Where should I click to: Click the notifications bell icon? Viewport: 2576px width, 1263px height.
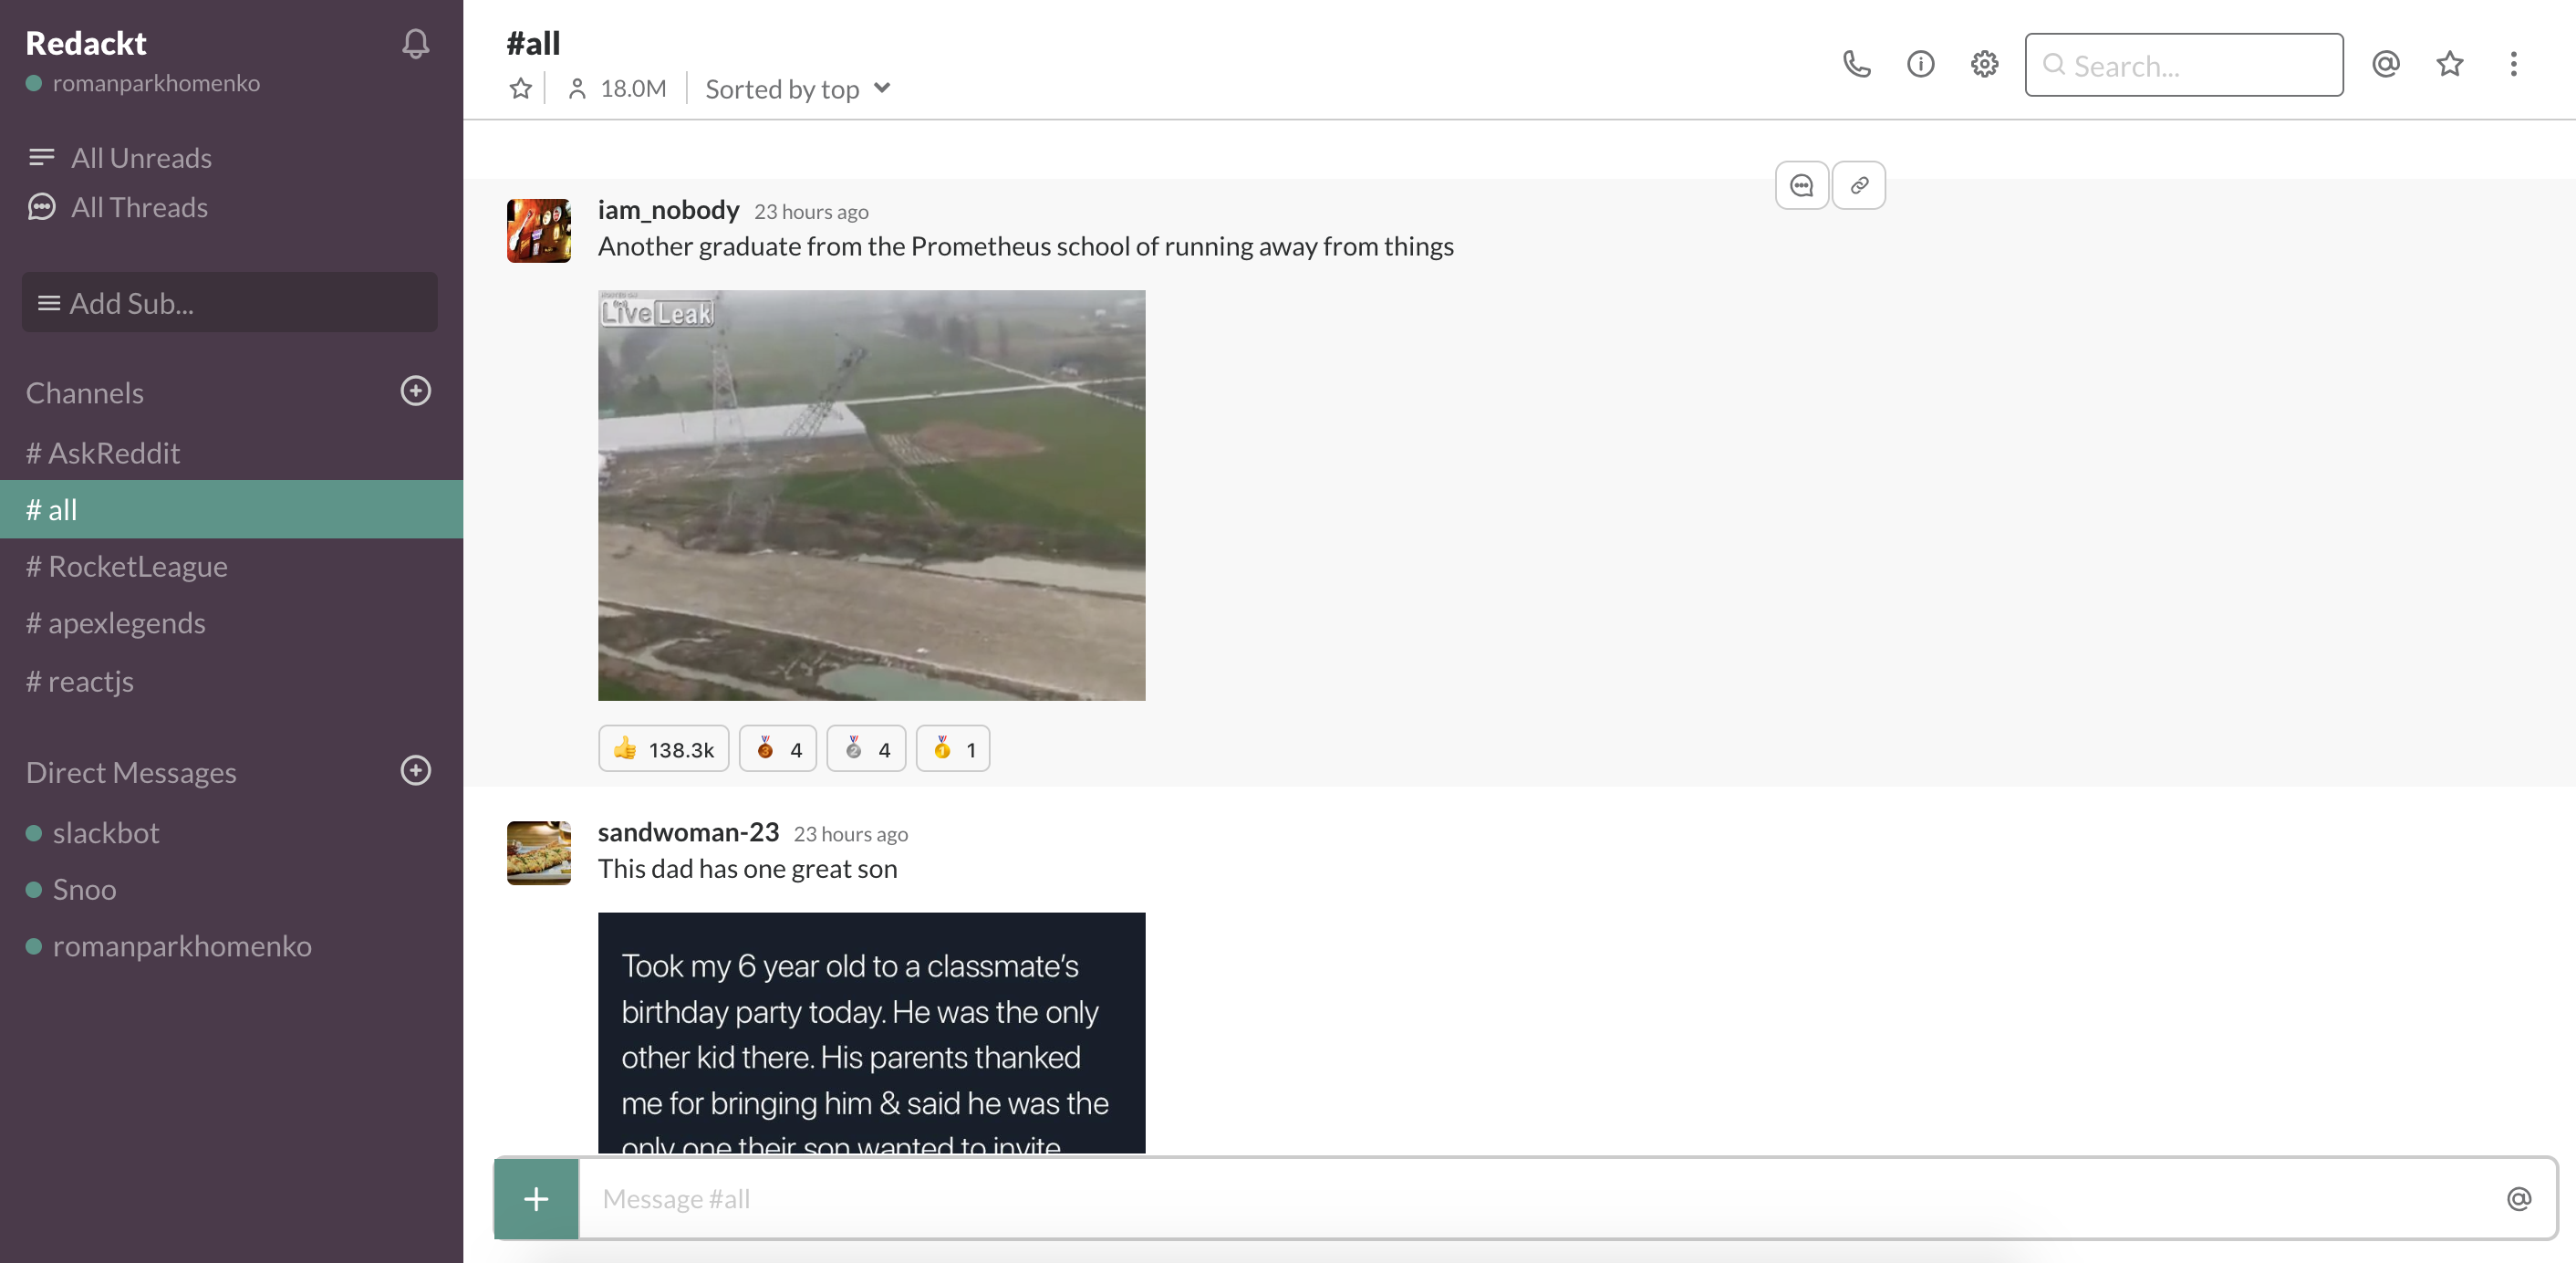416,43
